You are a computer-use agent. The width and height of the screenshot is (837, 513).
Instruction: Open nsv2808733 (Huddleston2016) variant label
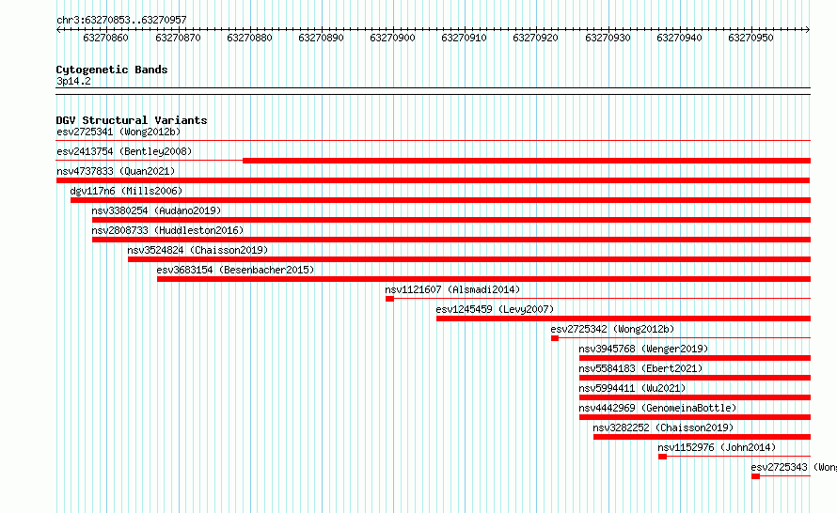167,230
